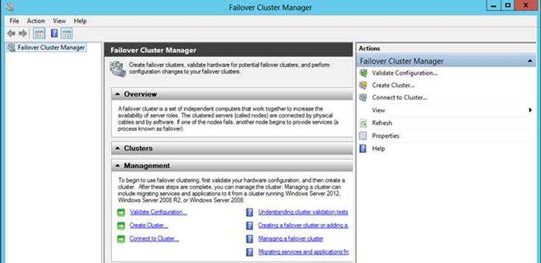Click Create Cluster... in Actions pane
Image resolution: width=541 pixels, height=263 pixels.
point(393,85)
